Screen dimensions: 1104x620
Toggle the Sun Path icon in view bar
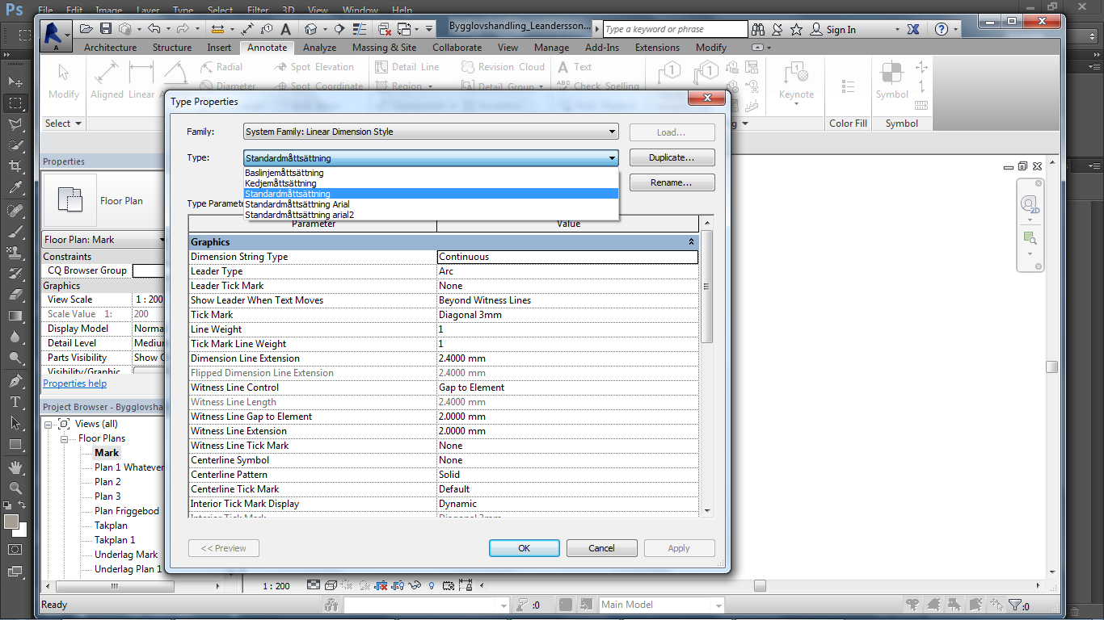(x=348, y=586)
